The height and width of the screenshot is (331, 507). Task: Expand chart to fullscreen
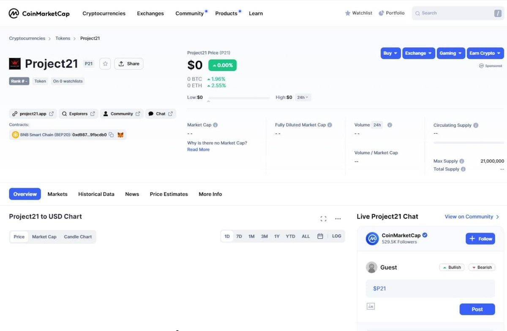click(324, 219)
